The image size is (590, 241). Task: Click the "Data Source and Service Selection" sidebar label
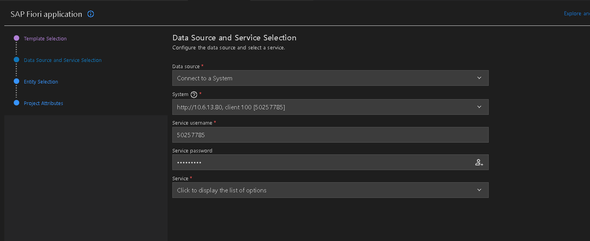click(x=62, y=60)
